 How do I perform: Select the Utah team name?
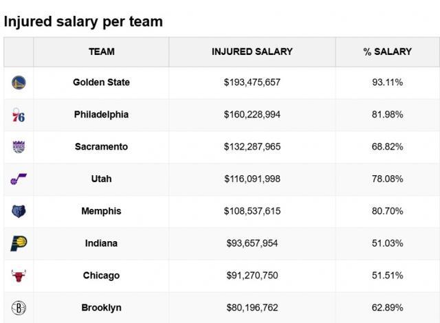coord(101,179)
